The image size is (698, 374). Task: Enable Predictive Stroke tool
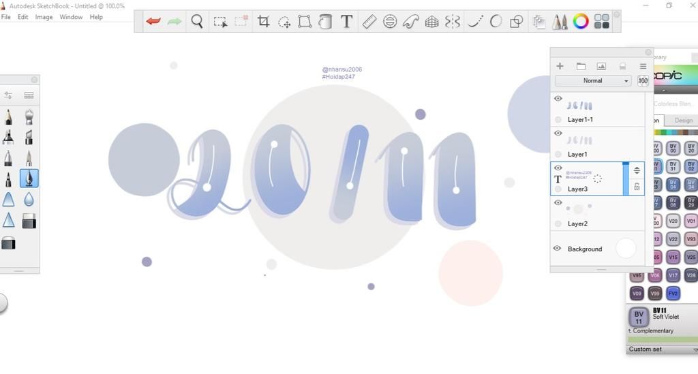496,21
